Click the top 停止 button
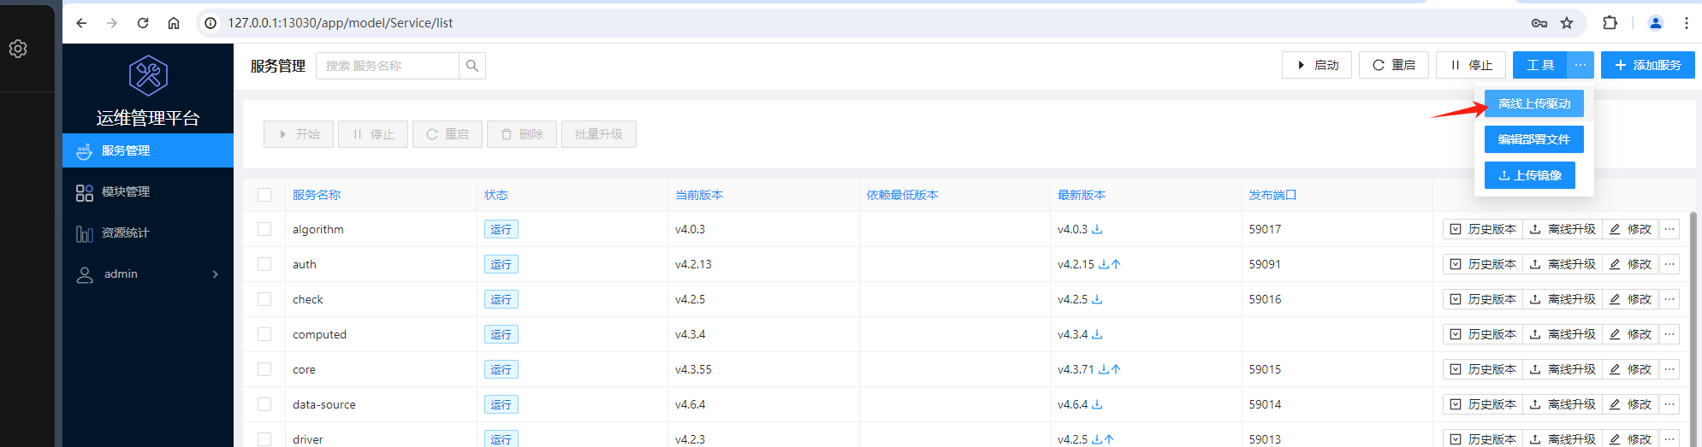Viewport: 1702px width, 447px height. [1471, 65]
